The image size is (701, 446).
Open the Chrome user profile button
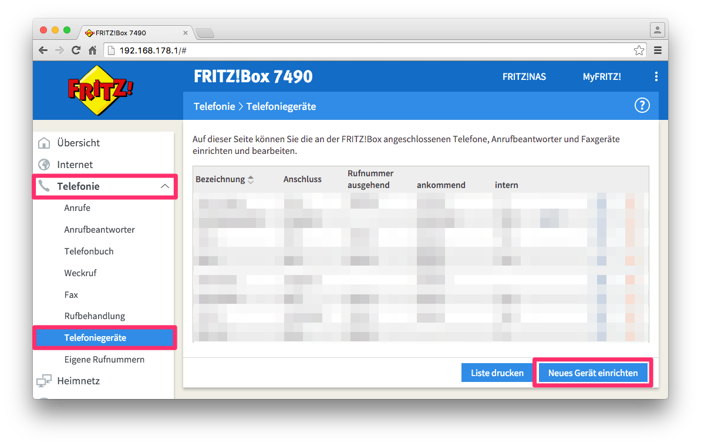coord(657,30)
